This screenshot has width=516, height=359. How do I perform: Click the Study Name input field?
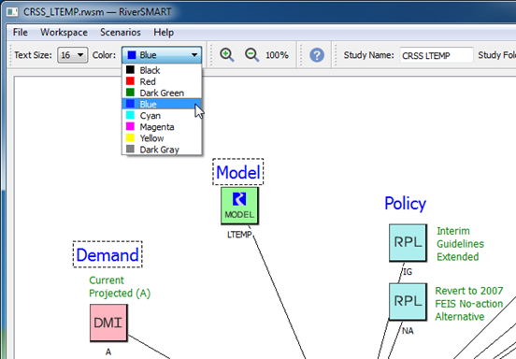click(437, 55)
